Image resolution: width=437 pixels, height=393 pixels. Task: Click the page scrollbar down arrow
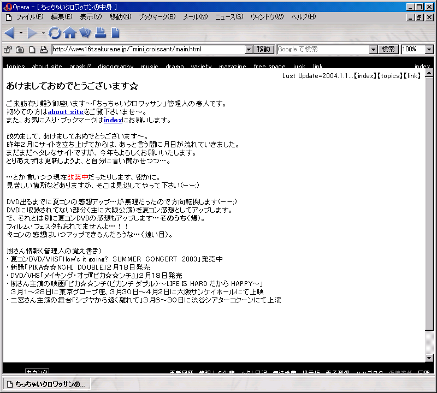click(x=429, y=358)
